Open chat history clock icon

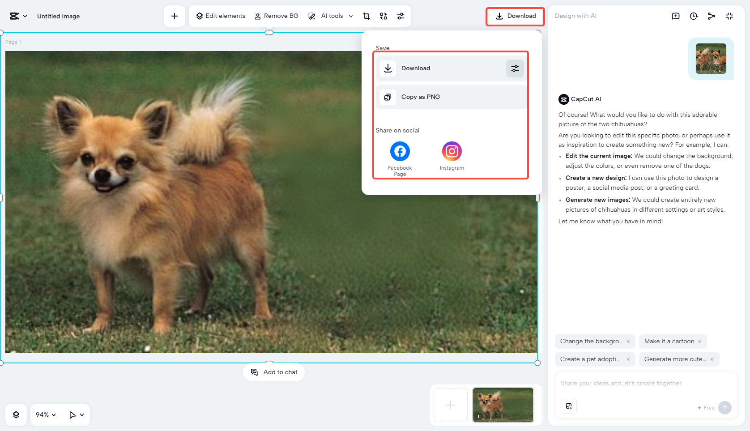pos(694,16)
